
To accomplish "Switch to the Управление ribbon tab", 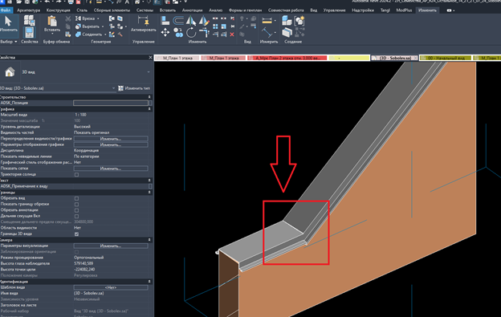I will point(334,10).
